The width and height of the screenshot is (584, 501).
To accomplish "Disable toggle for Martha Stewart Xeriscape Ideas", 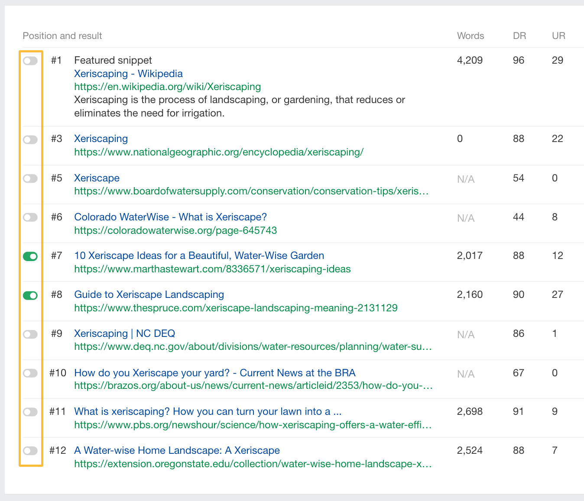I will pyautogui.click(x=30, y=256).
